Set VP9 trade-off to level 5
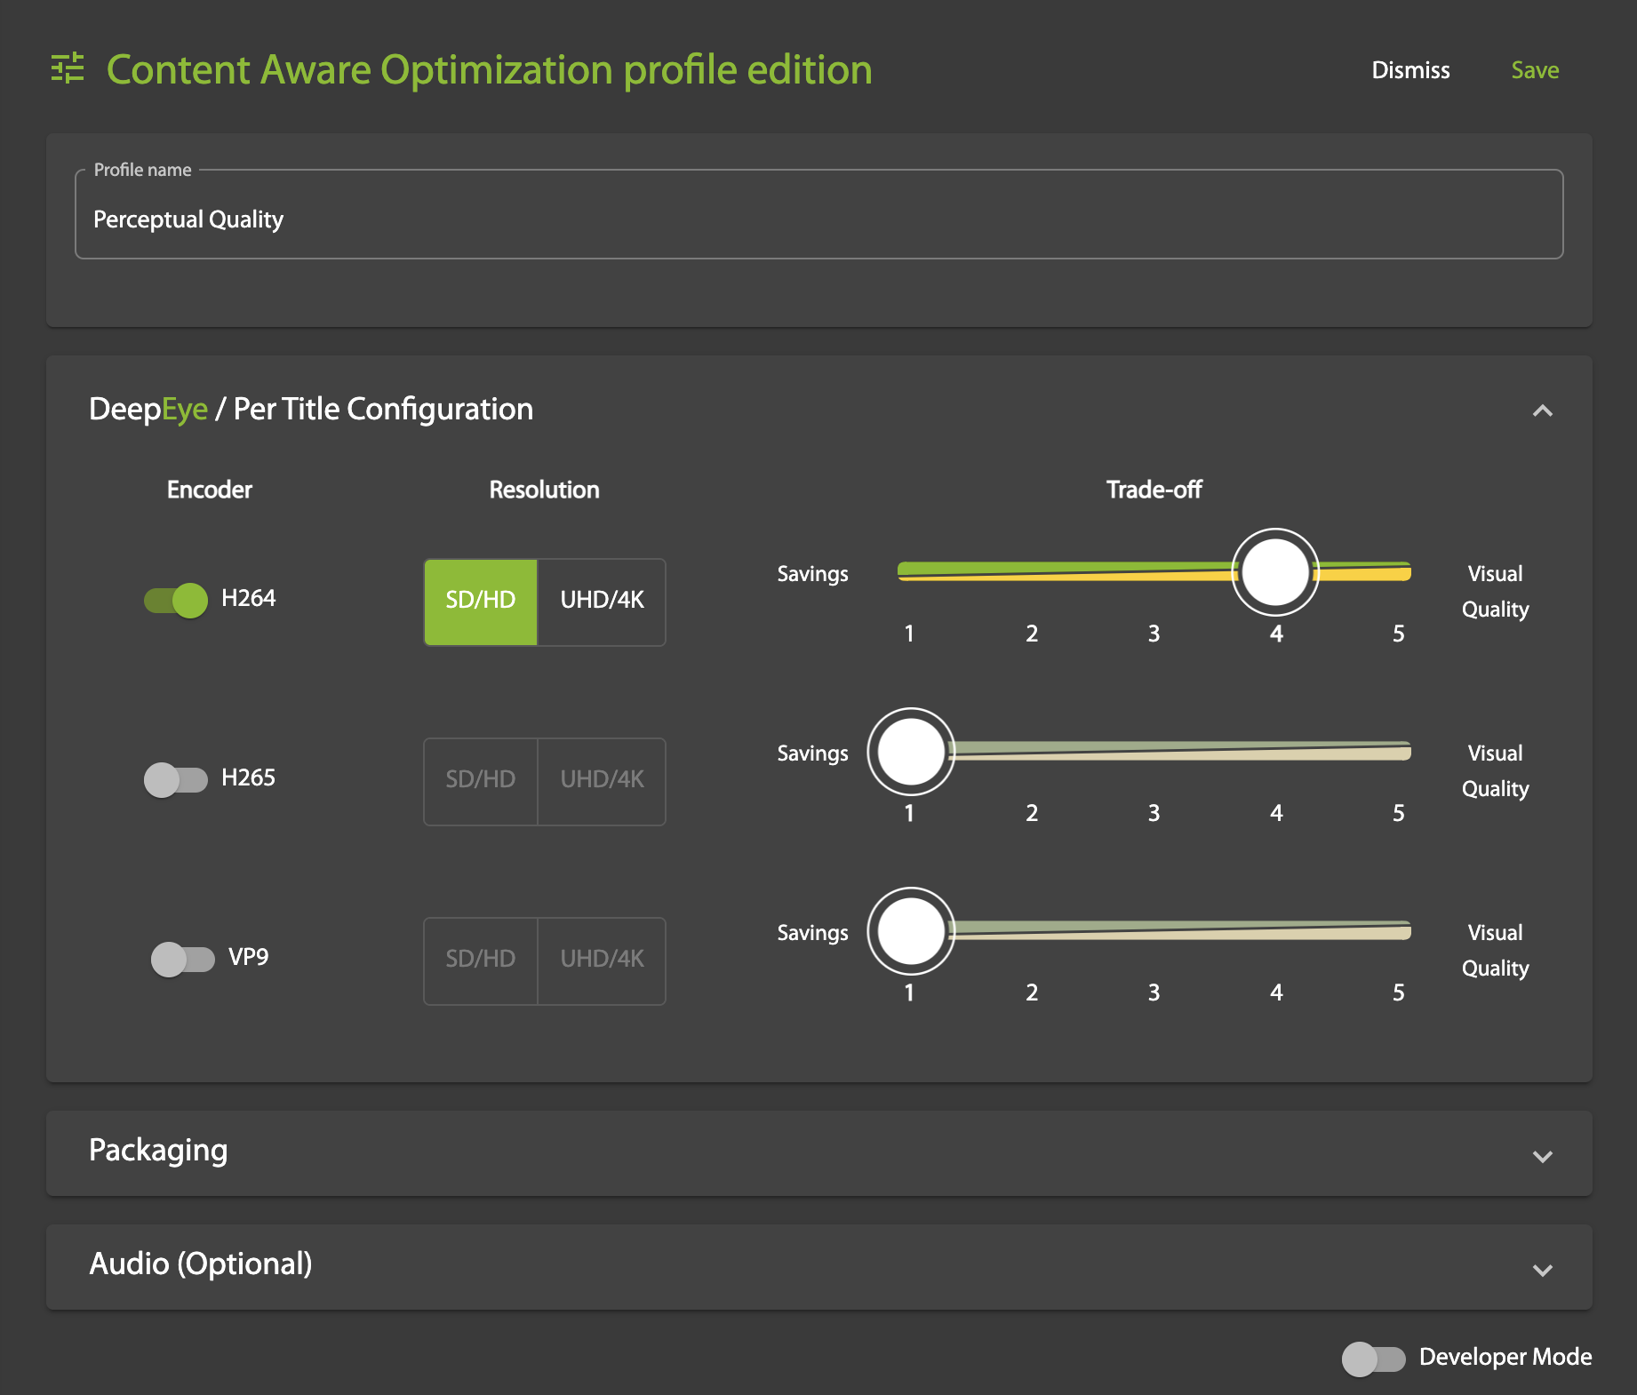This screenshot has height=1395, width=1637. coord(1398,931)
